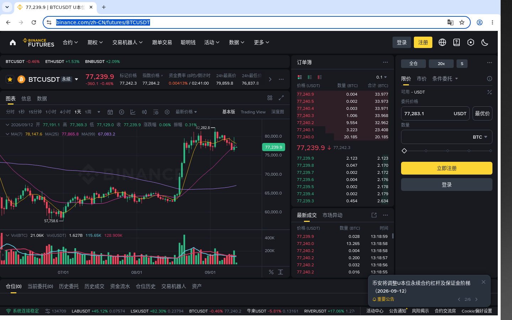Click the yellow 立即注册 button
The image size is (512, 320).
[x=447, y=168]
